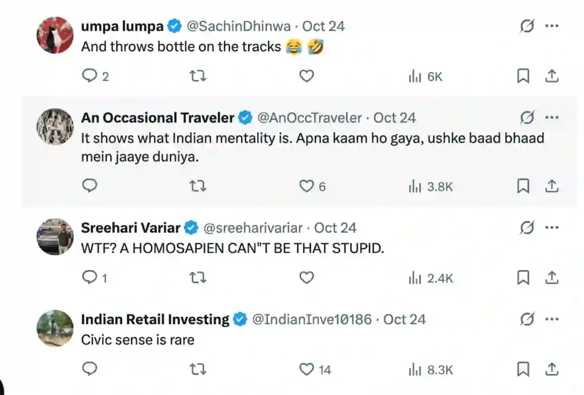
Task: Bookmark the 'Civic sense is rare' tweet
Action: pyautogui.click(x=523, y=369)
